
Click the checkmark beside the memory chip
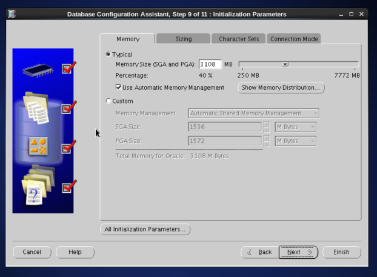click(68, 68)
